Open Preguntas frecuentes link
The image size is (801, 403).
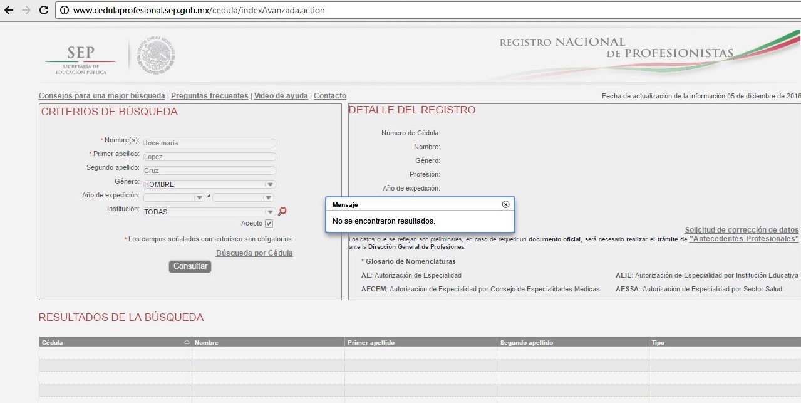209,96
